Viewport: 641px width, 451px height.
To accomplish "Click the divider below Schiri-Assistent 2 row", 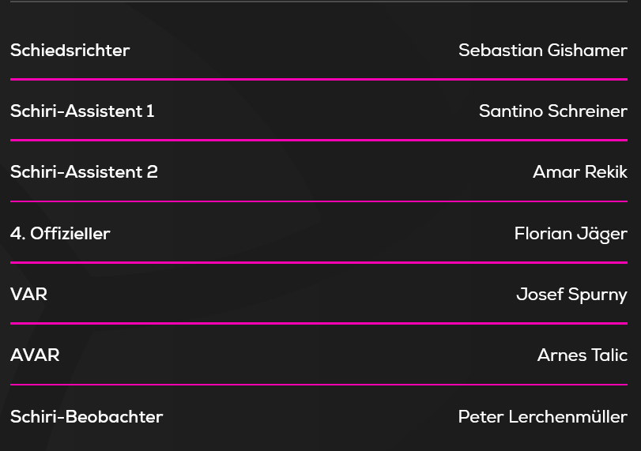I will (x=319, y=201).
